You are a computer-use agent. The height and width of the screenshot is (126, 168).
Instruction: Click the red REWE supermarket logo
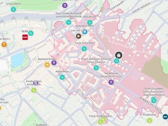coord(25,37)
